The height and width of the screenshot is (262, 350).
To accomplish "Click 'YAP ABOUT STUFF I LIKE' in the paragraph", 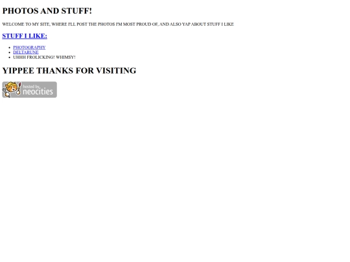I will [x=208, y=25].
